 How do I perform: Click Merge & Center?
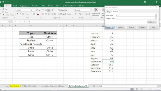[x=64, y=14]
